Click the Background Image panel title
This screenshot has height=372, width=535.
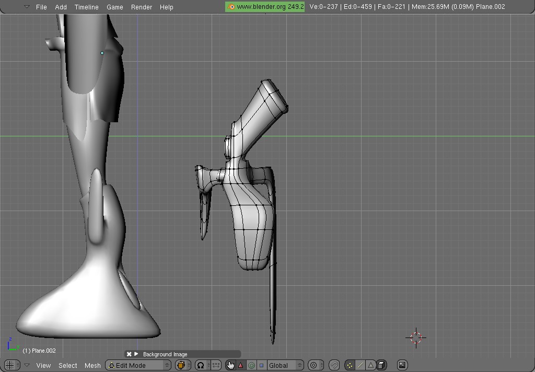tap(165, 354)
